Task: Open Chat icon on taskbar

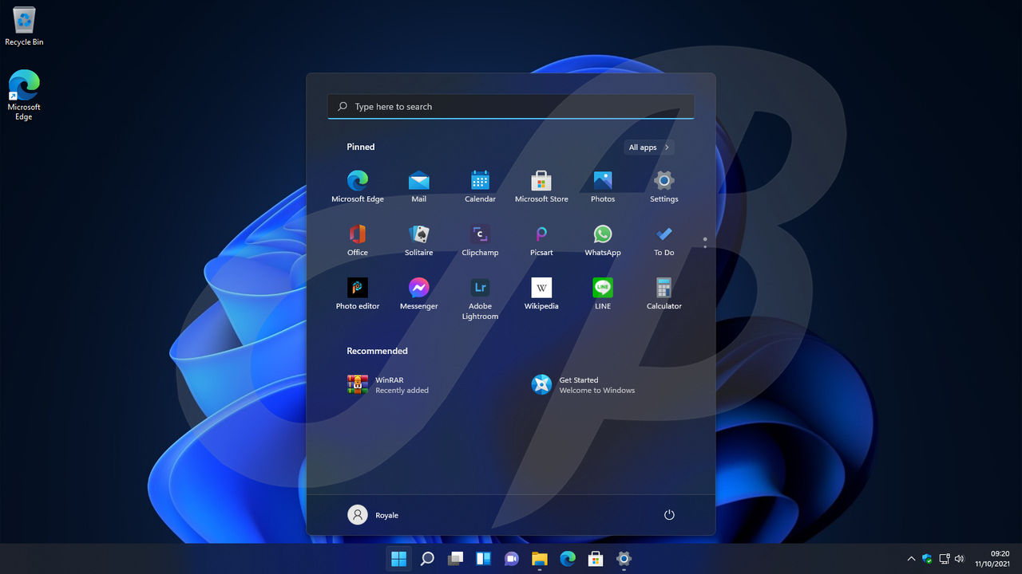Action: tap(512, 559)
